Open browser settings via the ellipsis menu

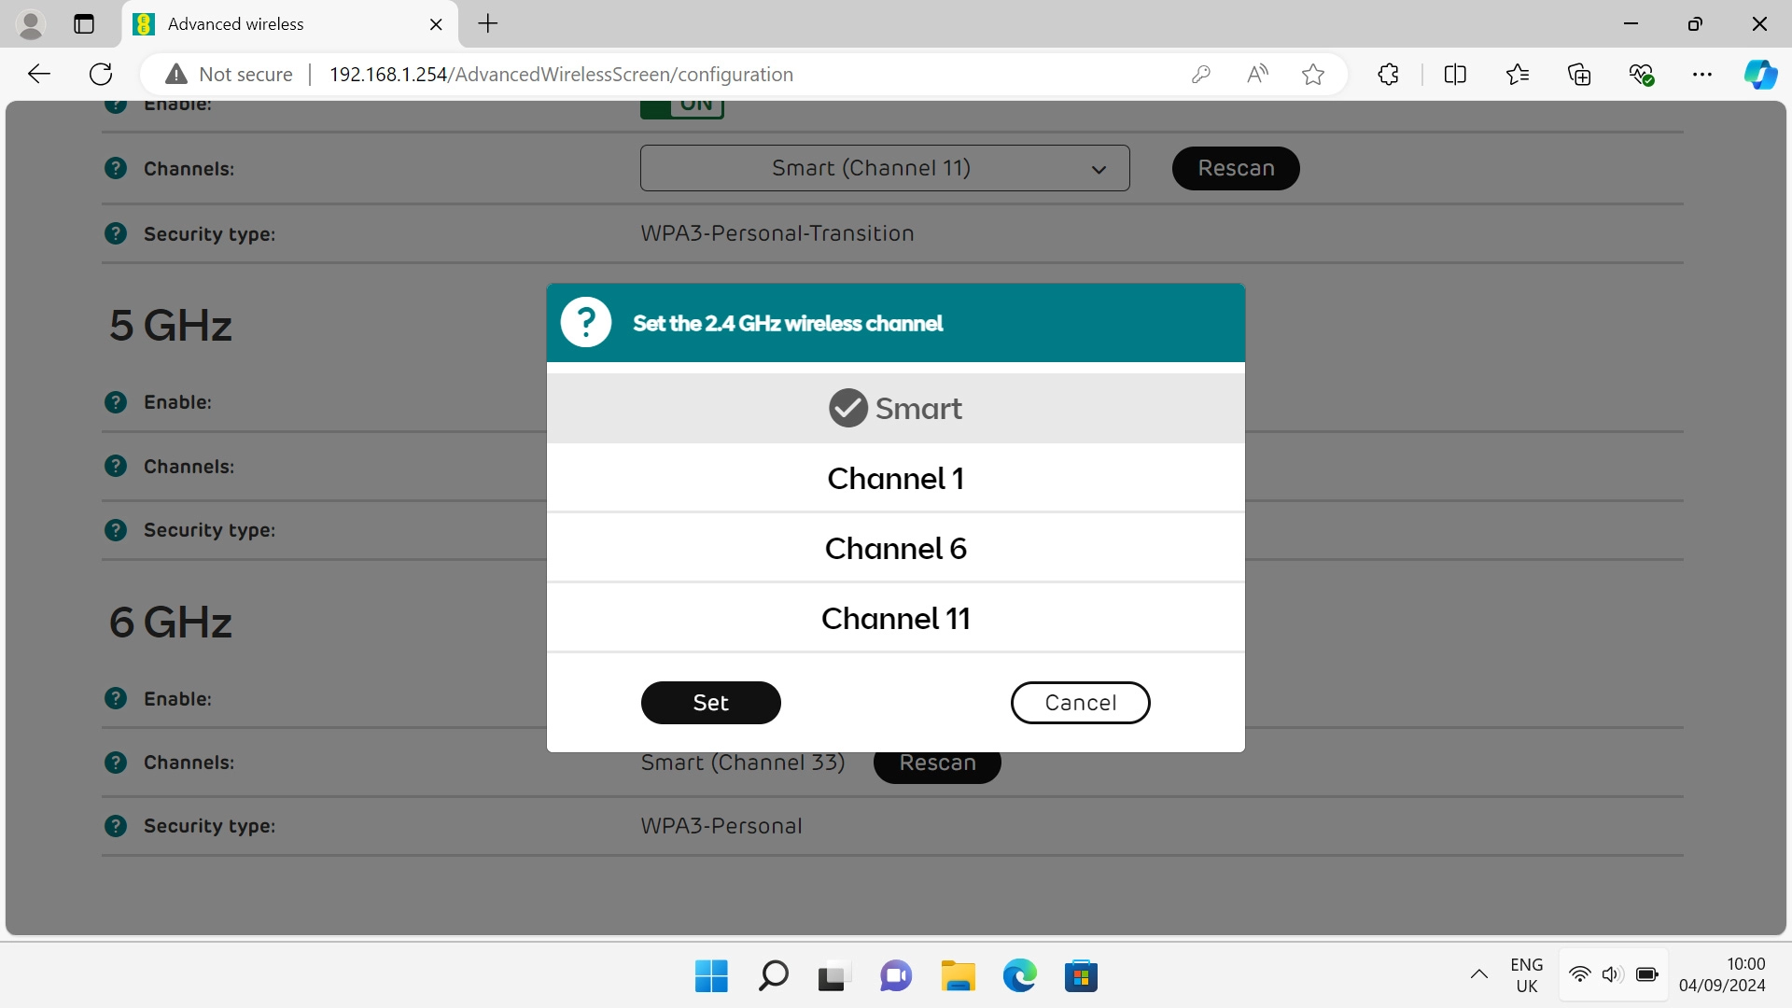click(1703, 74)
